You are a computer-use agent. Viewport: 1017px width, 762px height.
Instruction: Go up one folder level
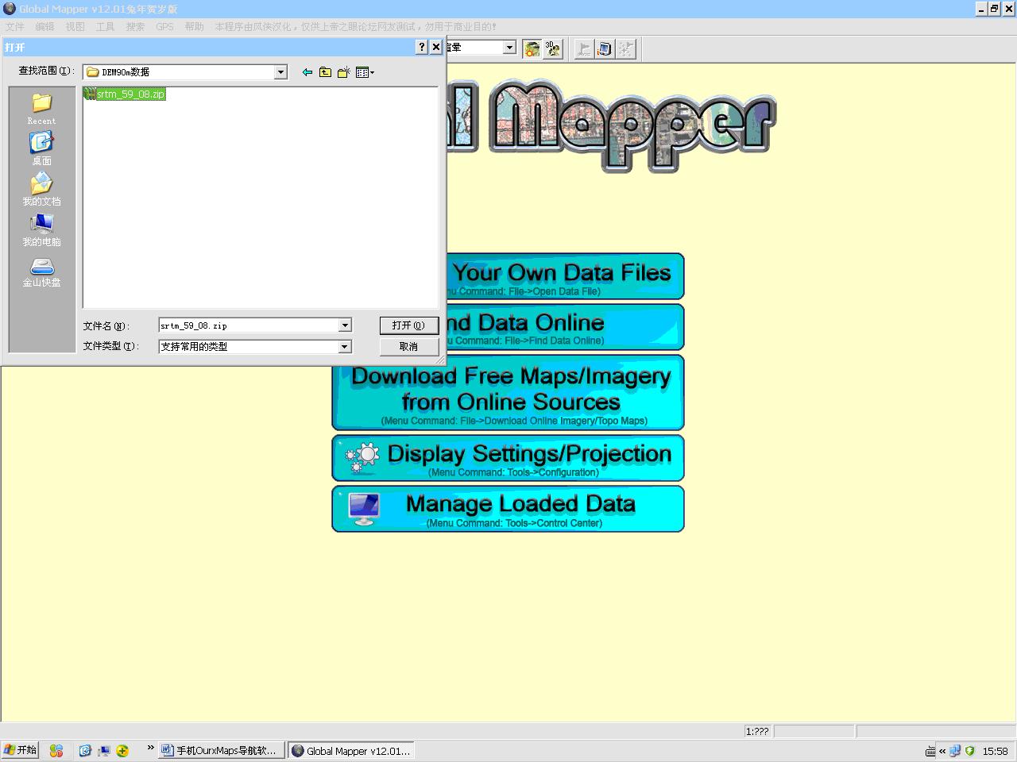pos(326,72)
